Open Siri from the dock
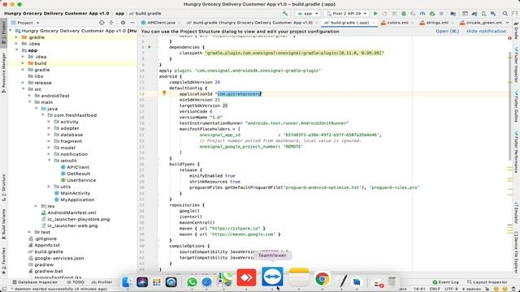The height and width of the screenshot is (292, 520). (x=142, y=282)
